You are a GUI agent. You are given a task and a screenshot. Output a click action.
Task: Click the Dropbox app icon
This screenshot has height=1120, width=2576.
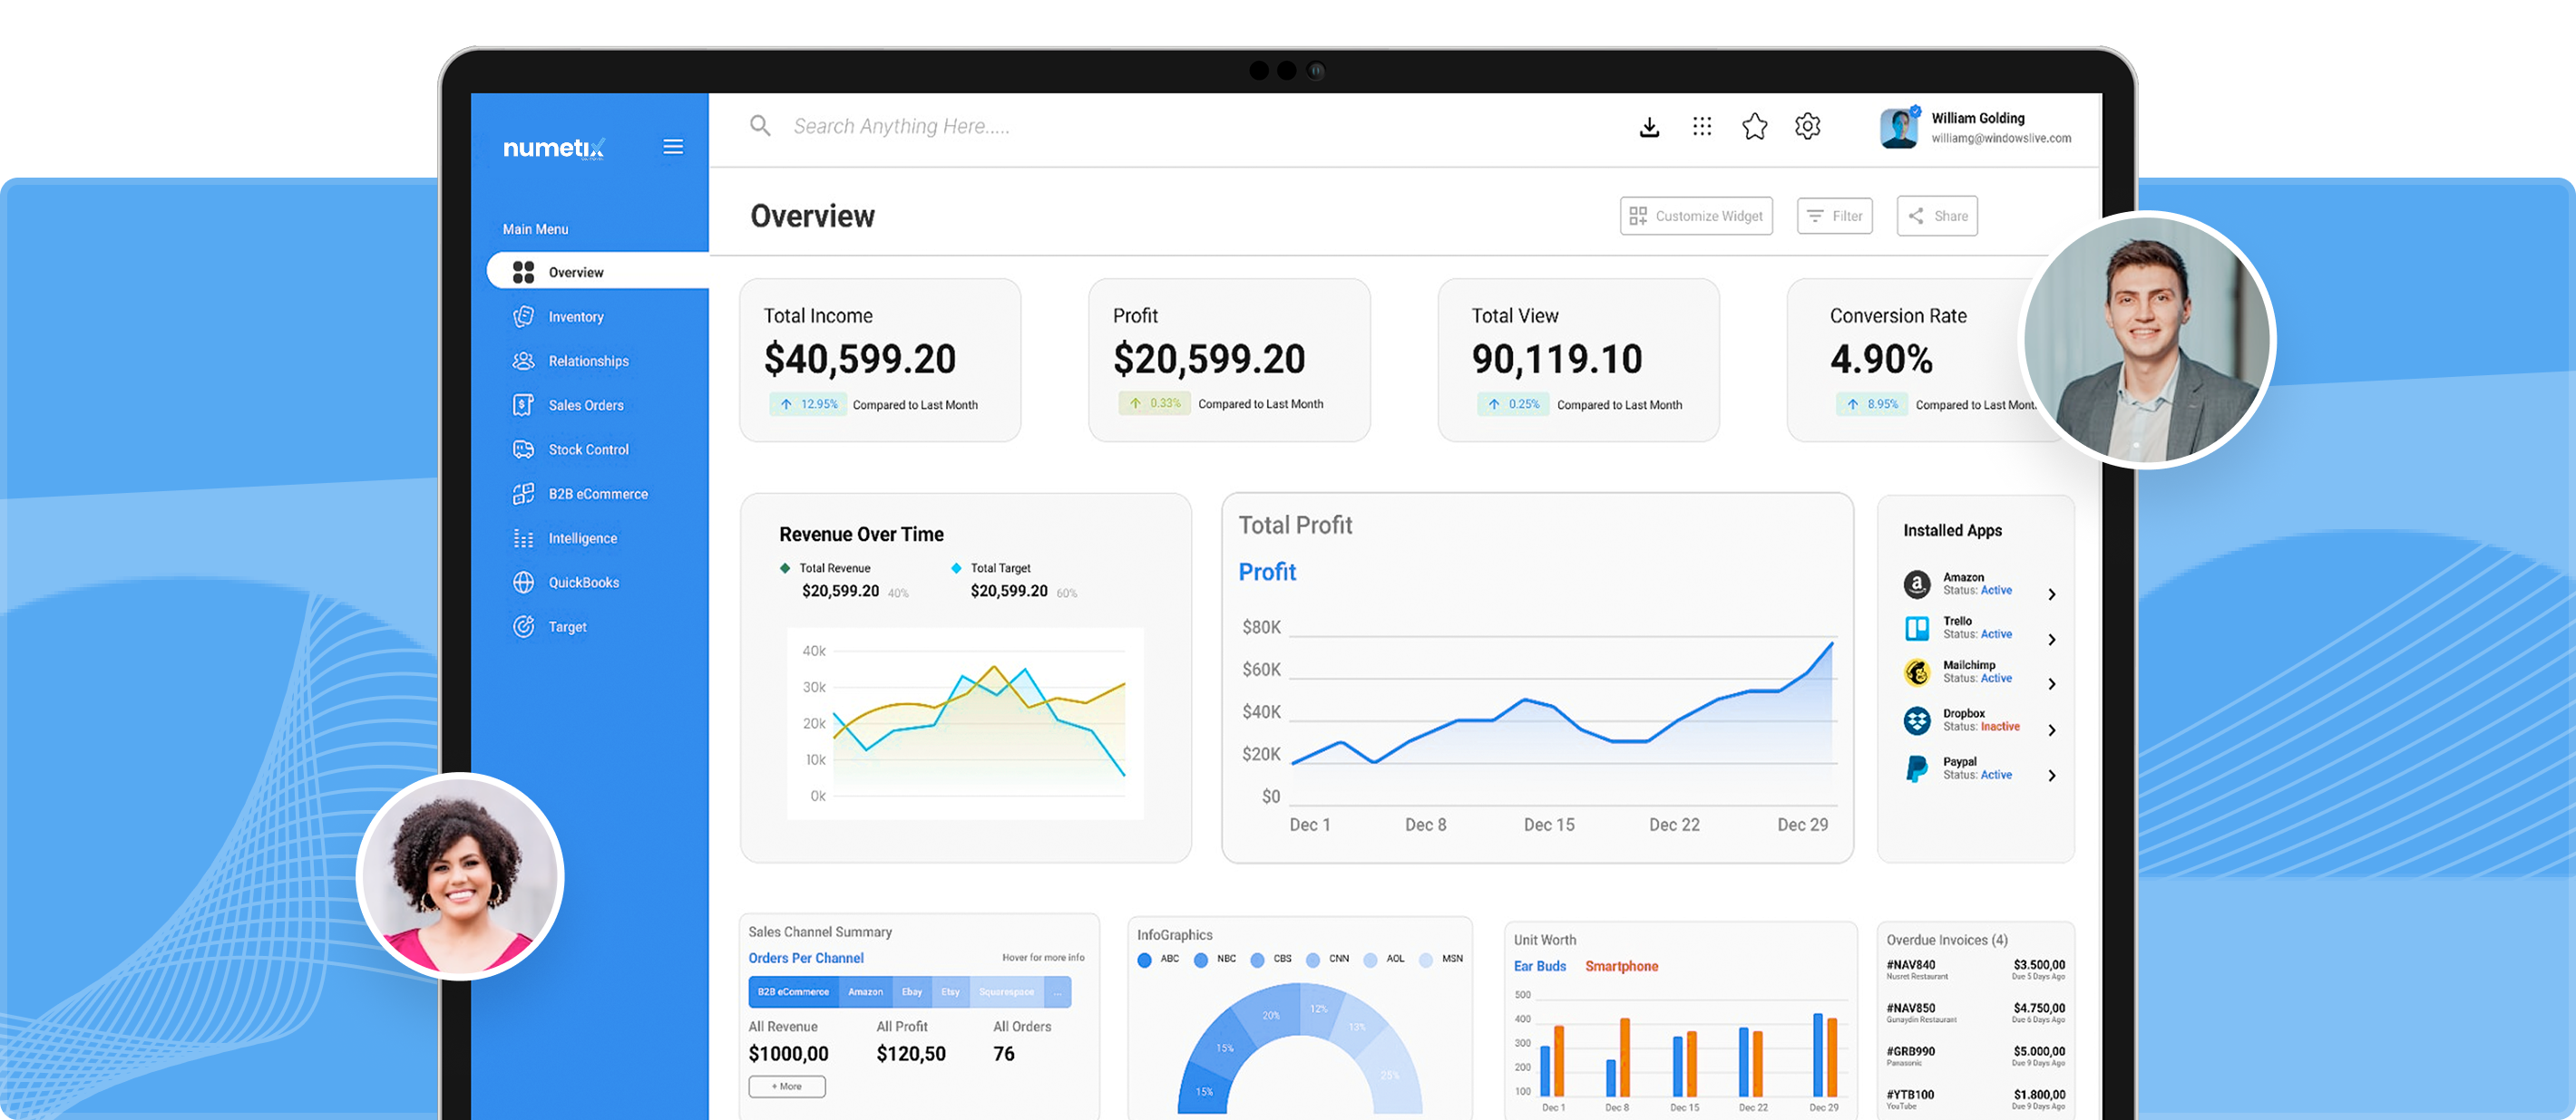pos(1916,720)
